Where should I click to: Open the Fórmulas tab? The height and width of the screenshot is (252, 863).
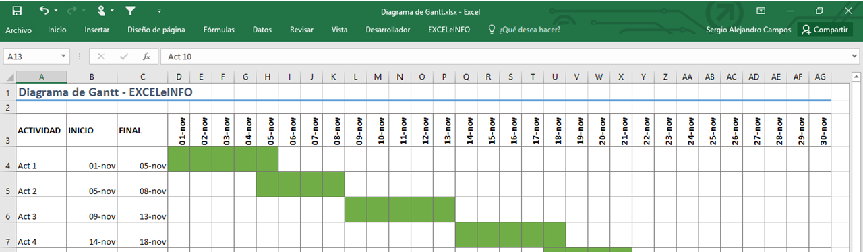(219, 30)
